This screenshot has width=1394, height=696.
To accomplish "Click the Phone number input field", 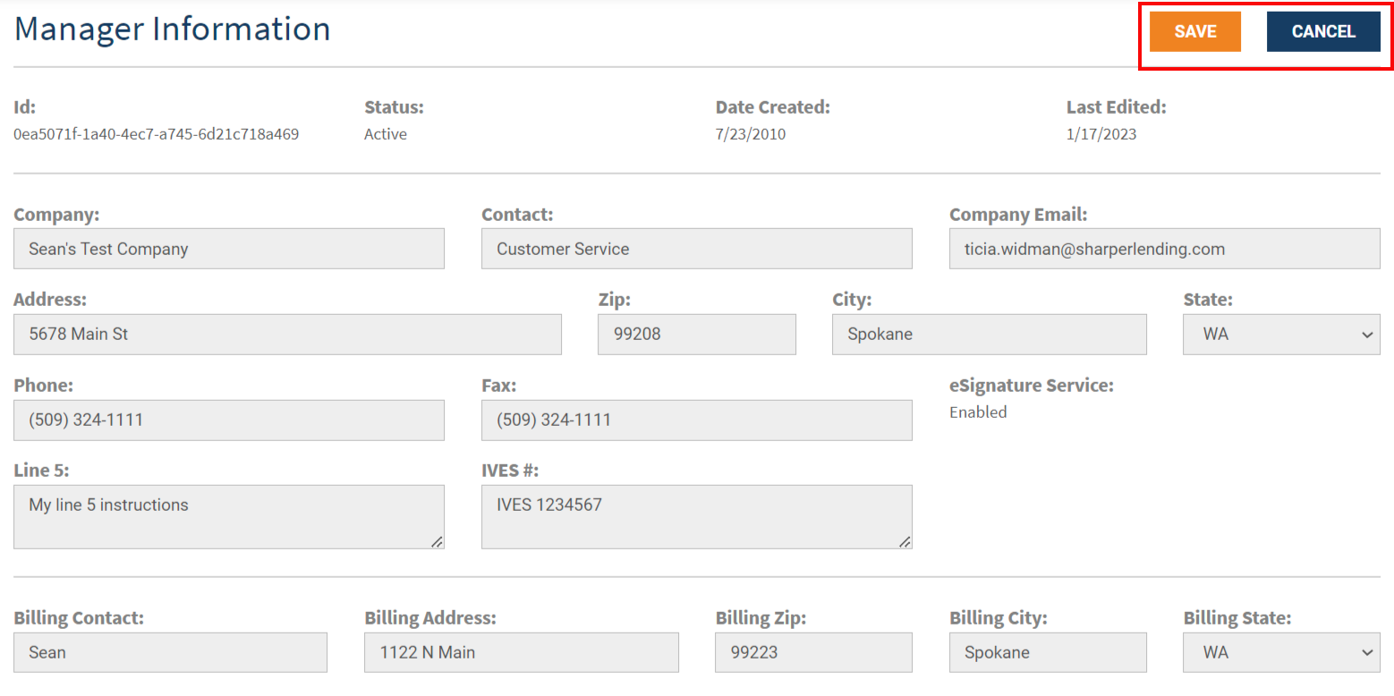I will click(229, 420).
